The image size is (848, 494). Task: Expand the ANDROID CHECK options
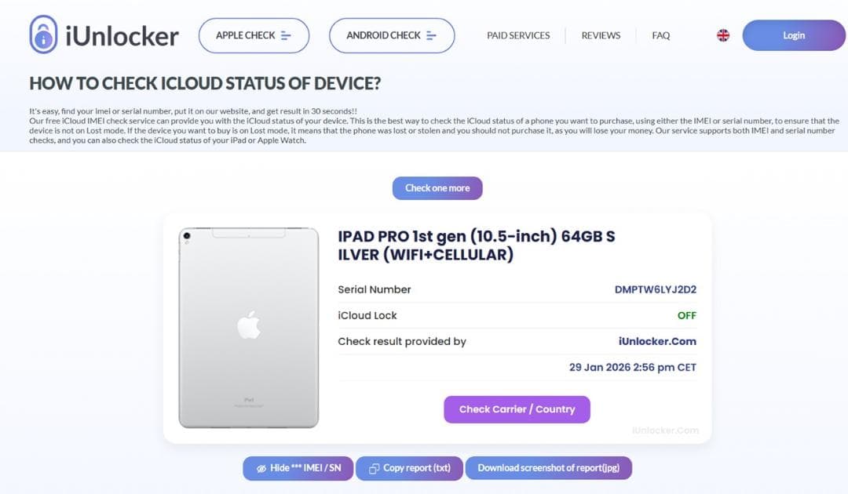[391, 35]
